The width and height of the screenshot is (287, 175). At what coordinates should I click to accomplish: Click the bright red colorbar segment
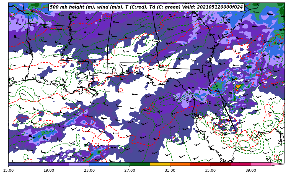coord(200,164)
